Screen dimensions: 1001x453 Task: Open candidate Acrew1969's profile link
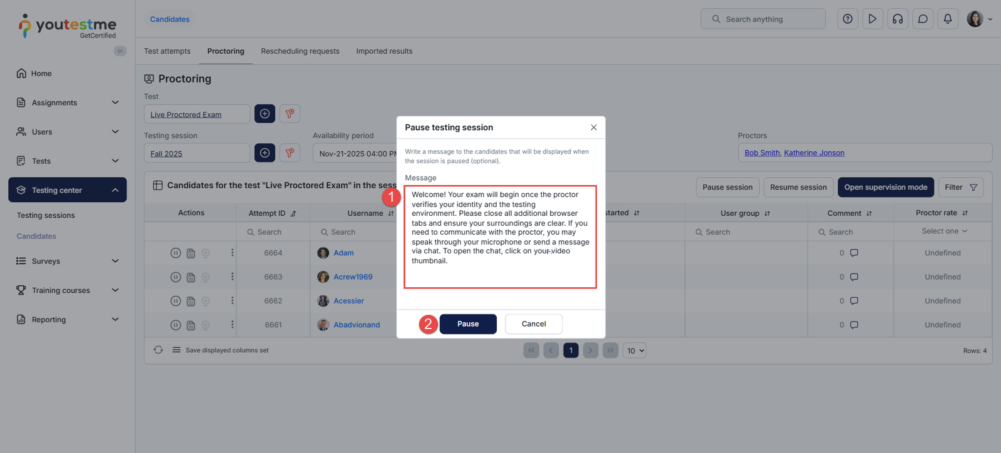[x=353, y=277]
